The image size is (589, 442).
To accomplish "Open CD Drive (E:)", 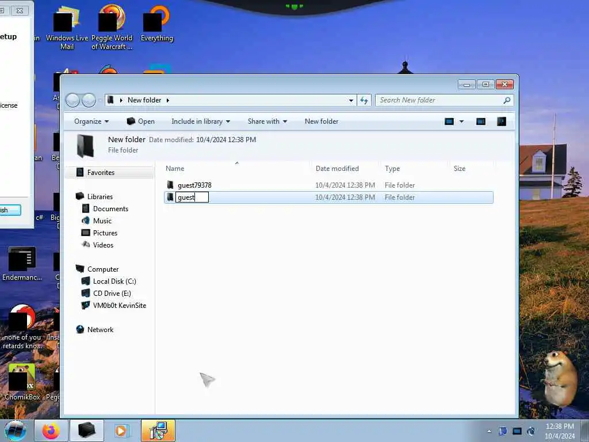I will click(x=112, y=293).
